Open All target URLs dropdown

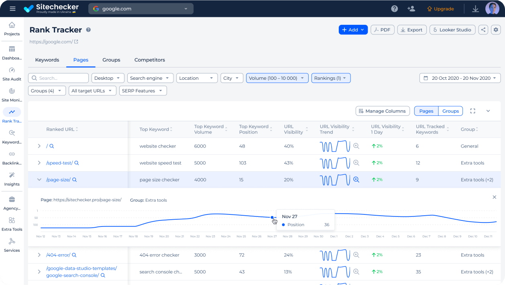(x=92, y=91)
